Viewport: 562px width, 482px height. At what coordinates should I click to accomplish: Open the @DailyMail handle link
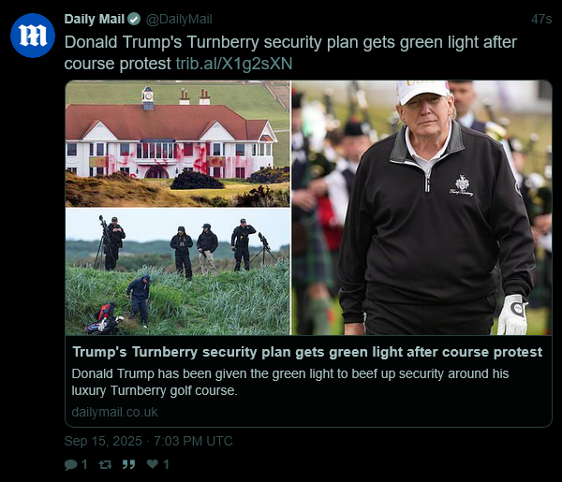179,19
